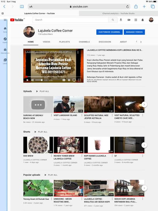
Task: Select the HOME channel tab
Action: [x=31, y=42]
